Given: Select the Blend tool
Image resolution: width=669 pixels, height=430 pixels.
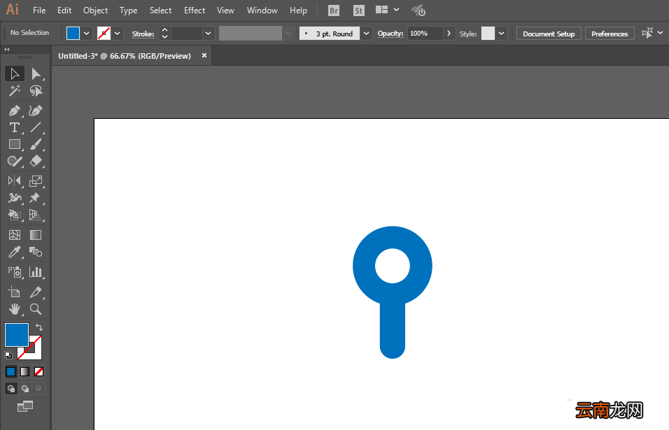Looking at the screenshot, I should pyautogui.click(x=36, y=252).
